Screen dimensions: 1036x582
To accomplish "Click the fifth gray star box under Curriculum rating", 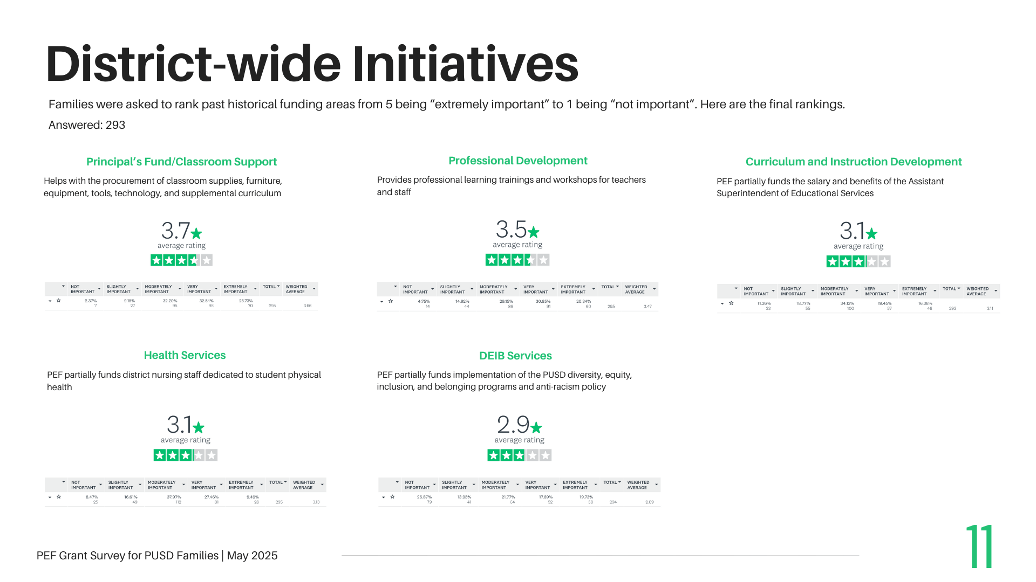I will (884, 262).
